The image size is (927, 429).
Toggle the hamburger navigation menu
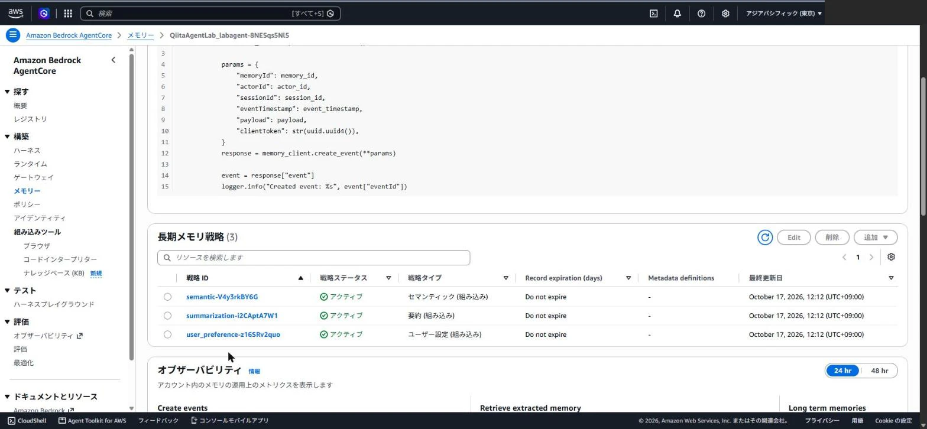12,35
